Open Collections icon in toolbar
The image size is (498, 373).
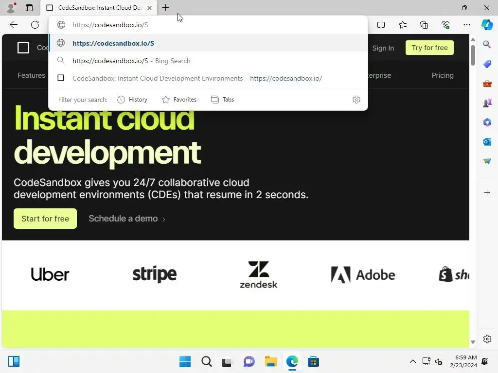[424, 25]
